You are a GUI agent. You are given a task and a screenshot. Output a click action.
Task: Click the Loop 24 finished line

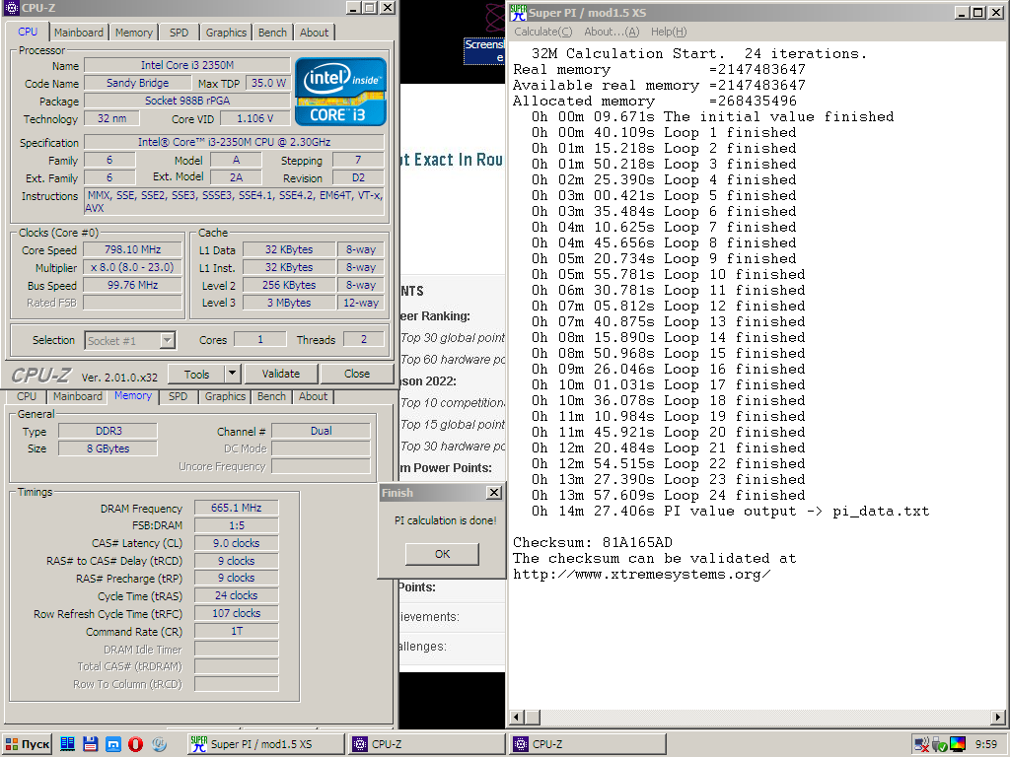pyautogui.click(x=668, y=495)
